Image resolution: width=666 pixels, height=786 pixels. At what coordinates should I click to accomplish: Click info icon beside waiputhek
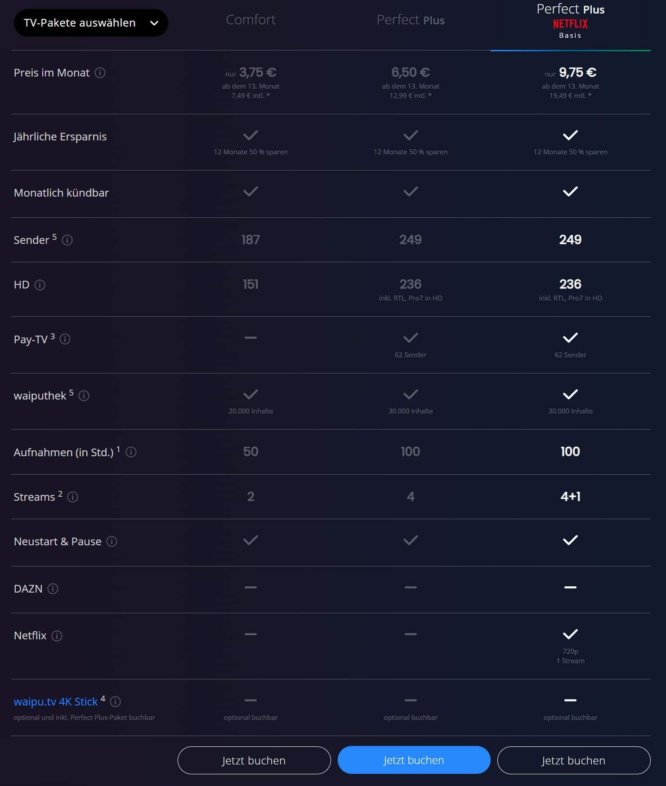point(84,395)
